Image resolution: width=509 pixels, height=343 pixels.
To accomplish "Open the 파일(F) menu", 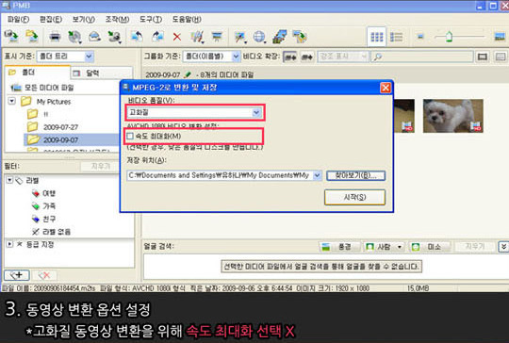I will click(18, 19).
